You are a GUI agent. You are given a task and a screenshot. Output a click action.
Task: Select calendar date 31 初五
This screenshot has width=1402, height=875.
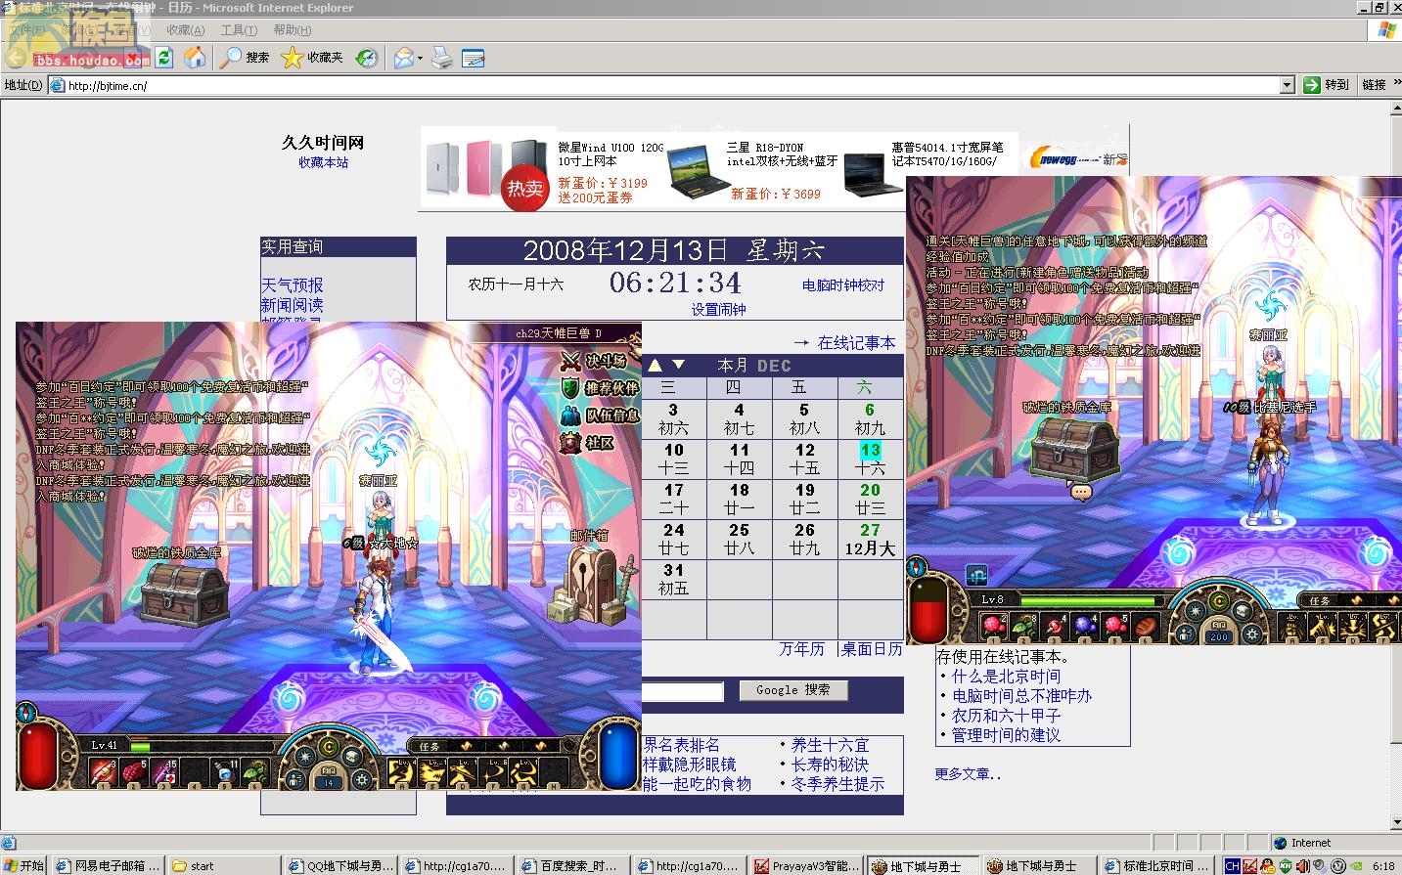tap(673, 579)
